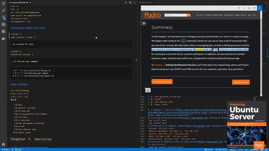Open the Source Control view
This screenshot has width=269, height=151.
tap(3, 18)
